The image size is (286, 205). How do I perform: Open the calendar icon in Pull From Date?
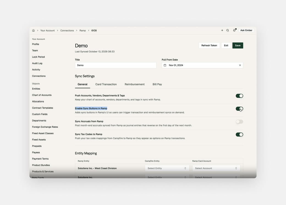(165, 65)
